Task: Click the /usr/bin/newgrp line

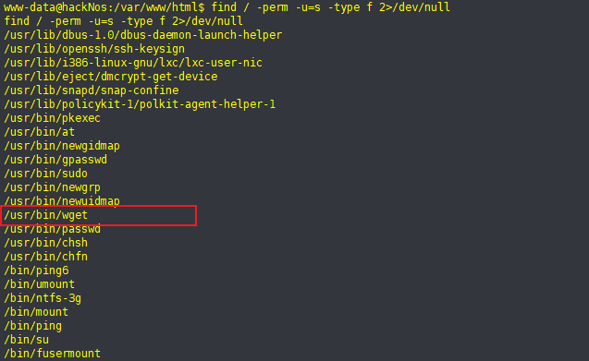Action: click(x=52, y=187)
